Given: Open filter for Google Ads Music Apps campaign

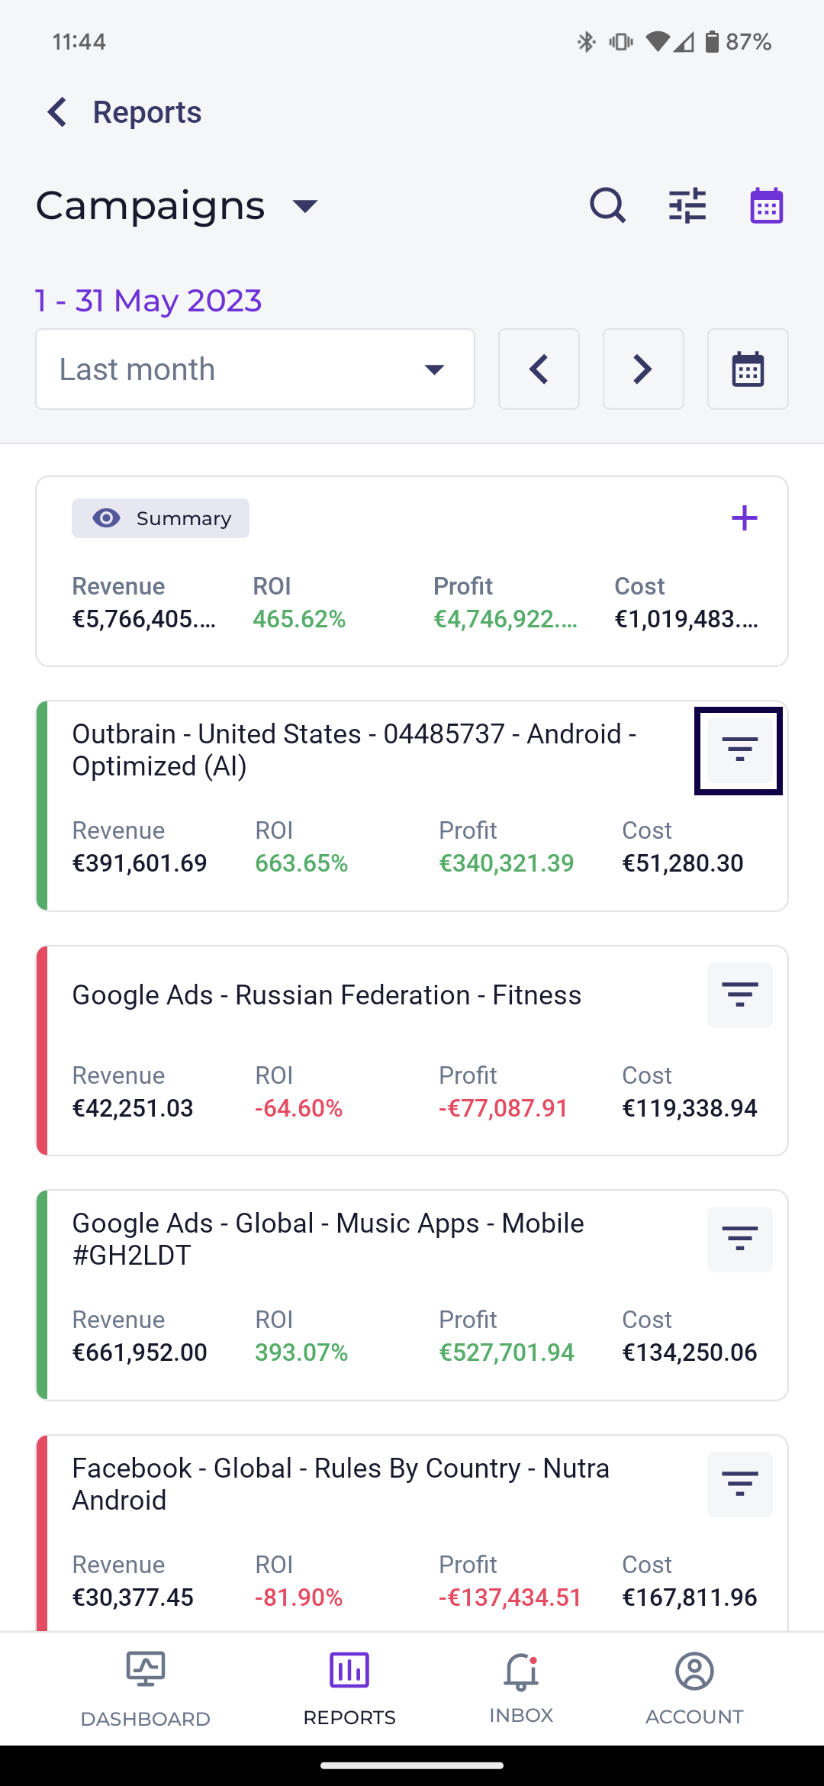Looking at the screenshot, I should (x=739, y=1240).
